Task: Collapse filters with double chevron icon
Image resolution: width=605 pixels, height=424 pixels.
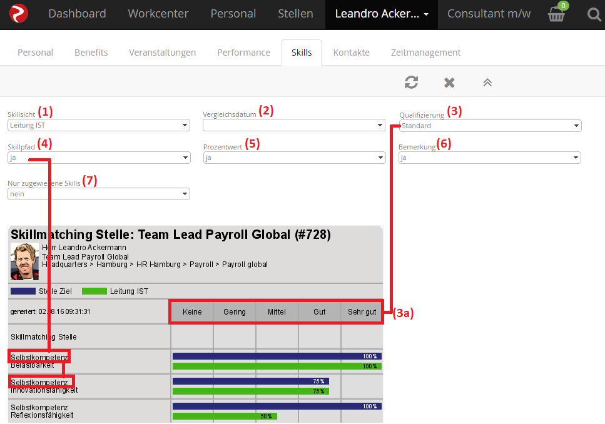Action: point(487,83)
